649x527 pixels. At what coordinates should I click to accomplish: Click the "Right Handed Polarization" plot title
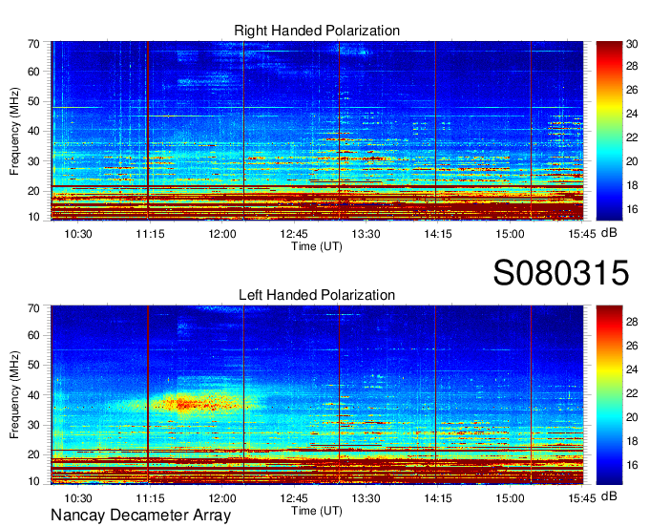(317, 31)
